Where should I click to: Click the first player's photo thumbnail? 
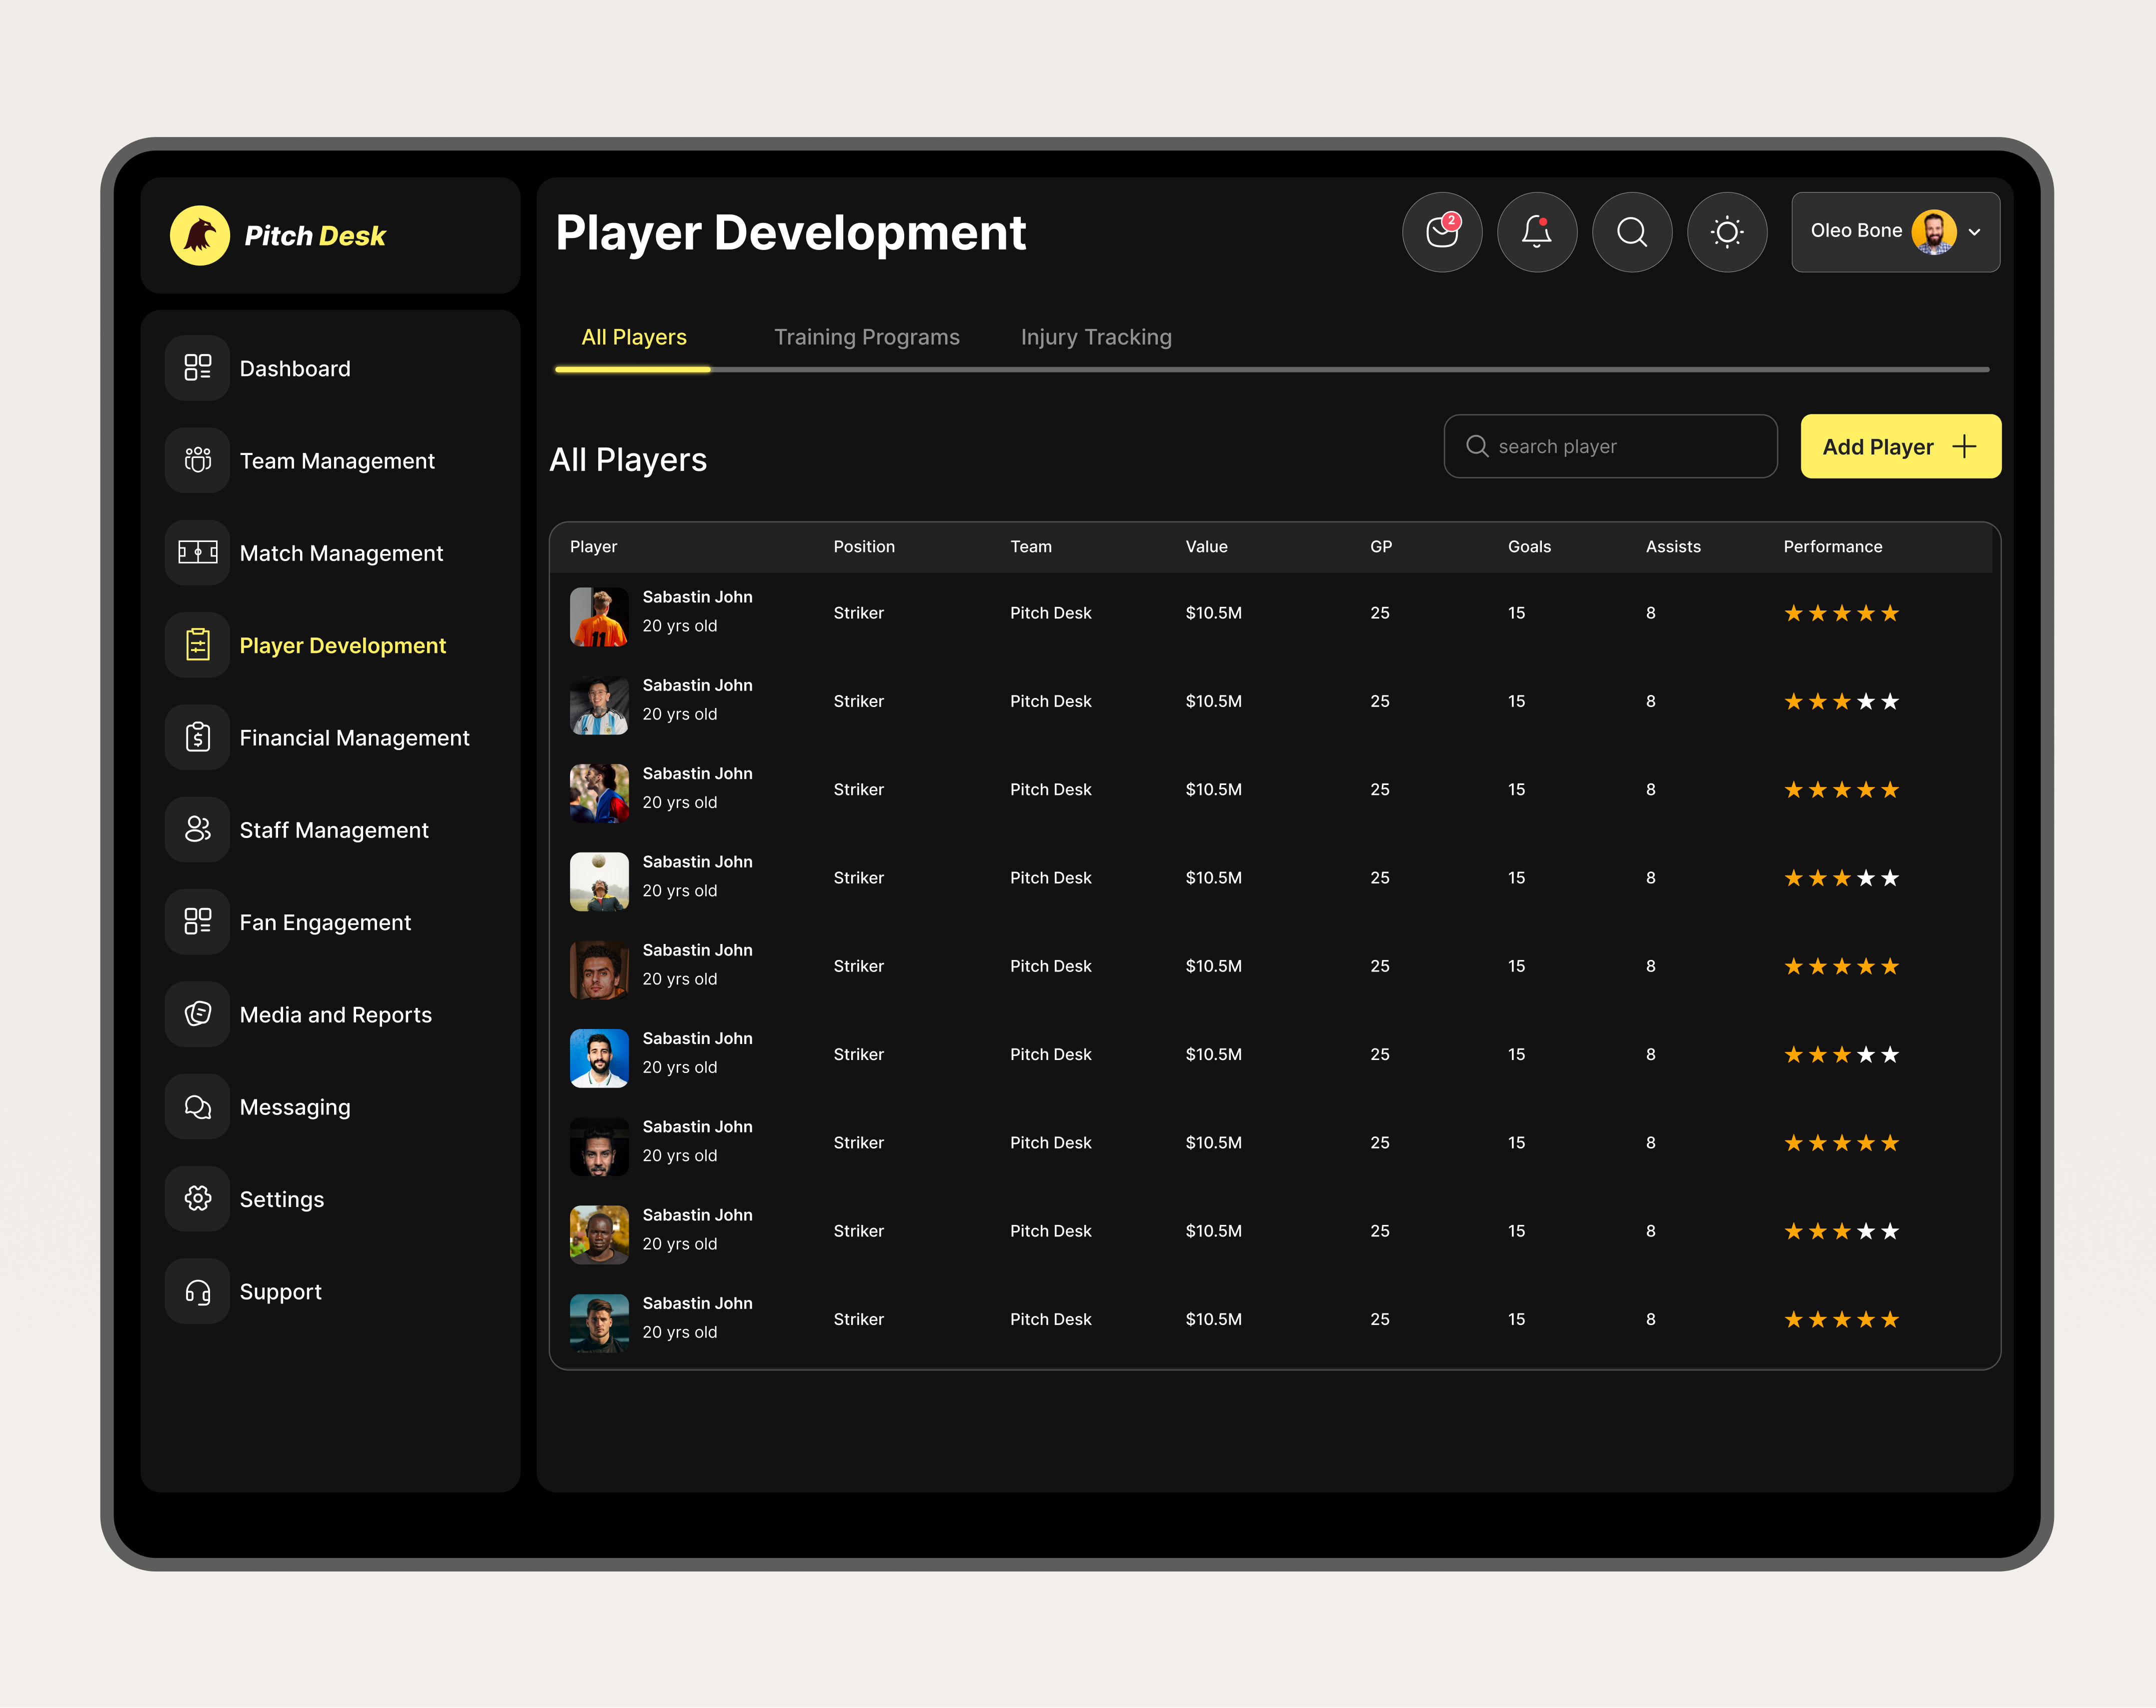click(x=599, y=616)
